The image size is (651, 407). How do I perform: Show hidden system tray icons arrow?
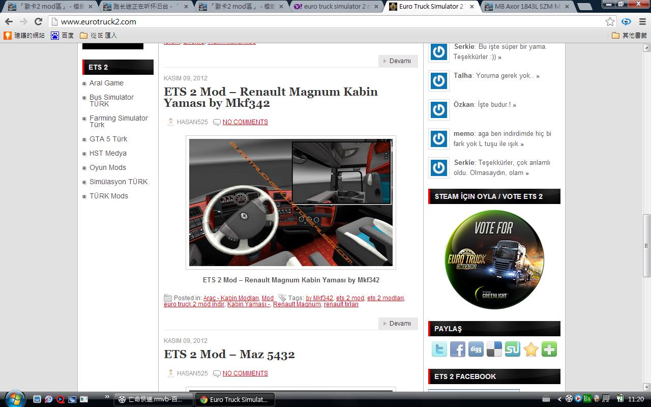point(559,399)
